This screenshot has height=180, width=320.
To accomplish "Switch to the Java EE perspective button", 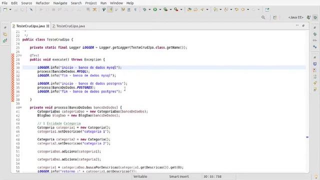I will pos(295,17).
